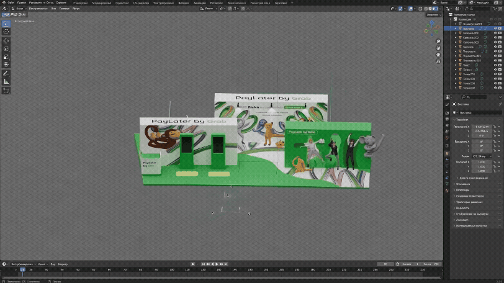Open the Правка menu
504x283 pixels.
(x=22, y=3)
